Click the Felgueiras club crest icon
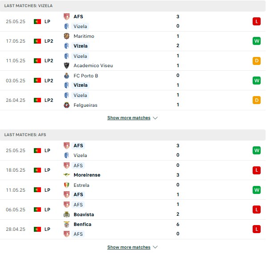Screen dimensions: 266x254 click(x=66, y=105)
